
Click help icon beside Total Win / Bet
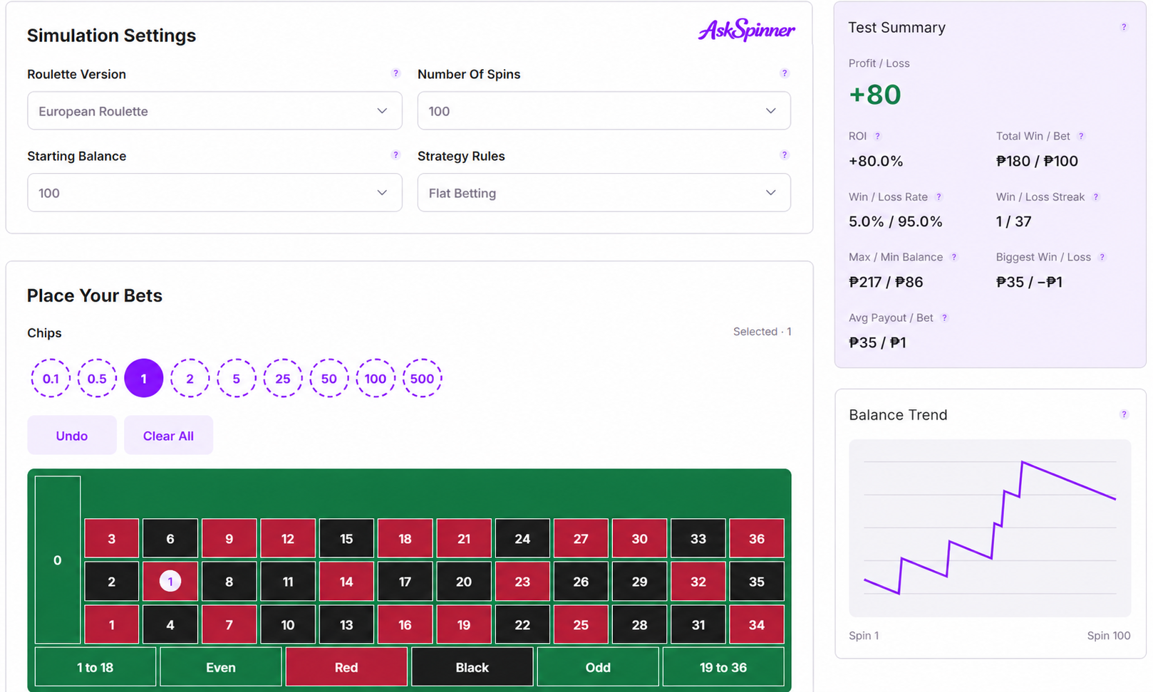tap(1081, 136)
